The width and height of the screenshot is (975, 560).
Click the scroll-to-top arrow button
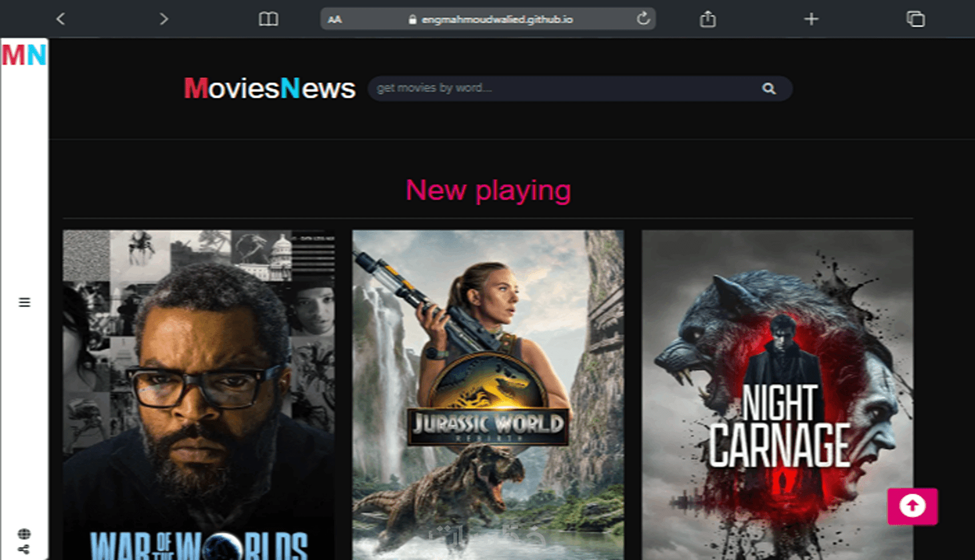coord(913,506)
